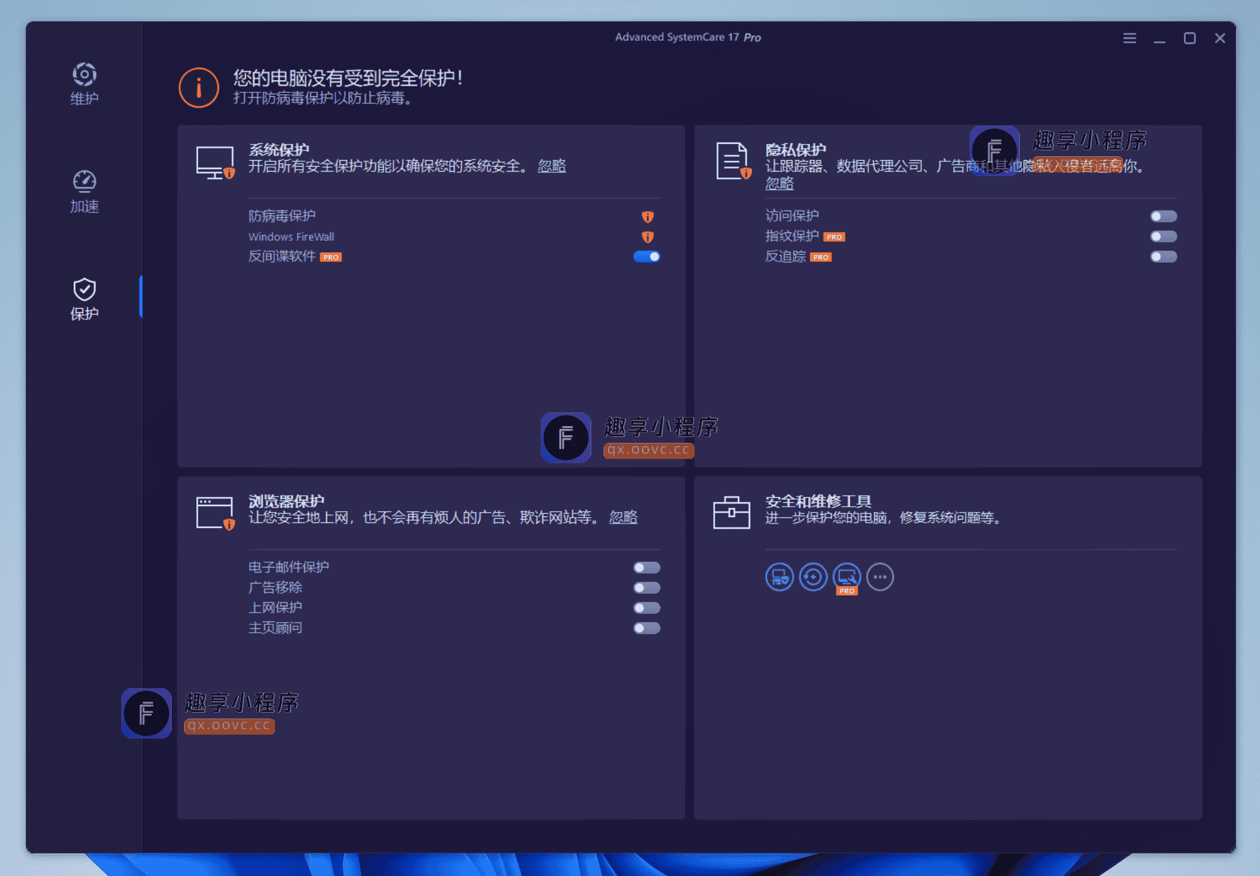Switch to the 加速 tab

click(x=84, y=192)
